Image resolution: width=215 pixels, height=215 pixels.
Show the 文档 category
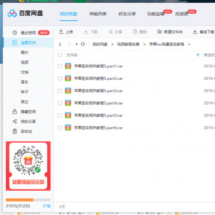tap(24, 72)
